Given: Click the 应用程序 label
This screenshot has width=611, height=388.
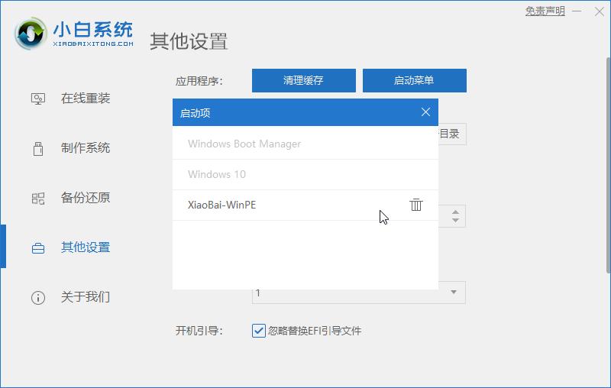Looking at the screenshot, I should tap(199, 81).
